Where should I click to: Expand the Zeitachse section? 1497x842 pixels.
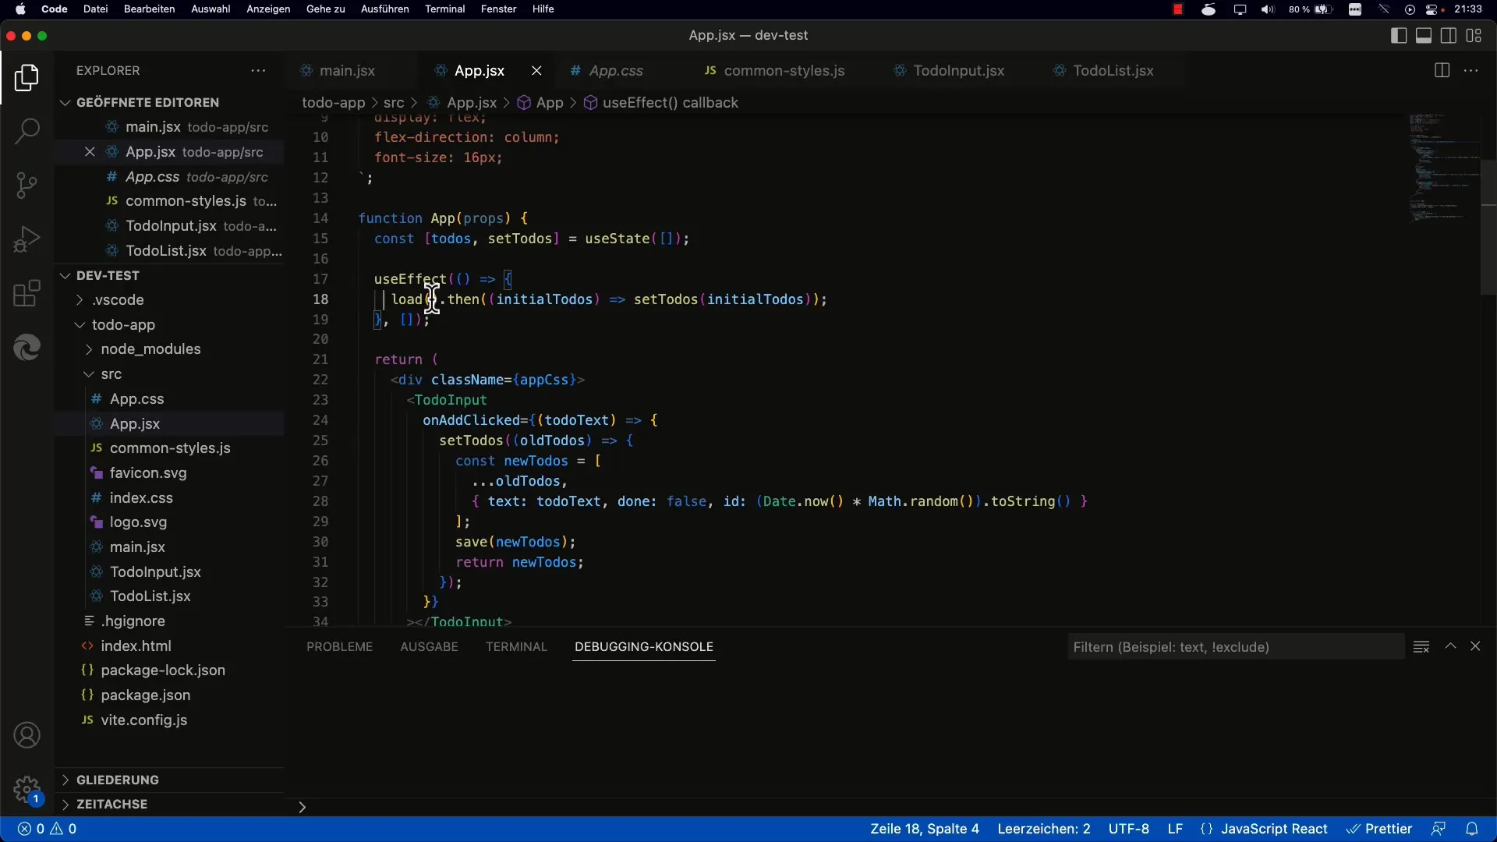point(111,804)
